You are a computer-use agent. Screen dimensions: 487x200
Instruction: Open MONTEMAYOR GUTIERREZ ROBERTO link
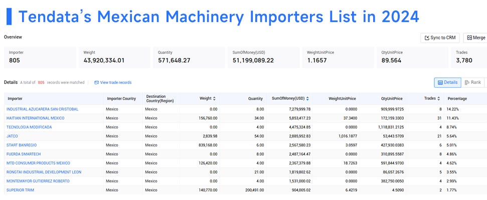pyautogui.click(x=38, y=181)
